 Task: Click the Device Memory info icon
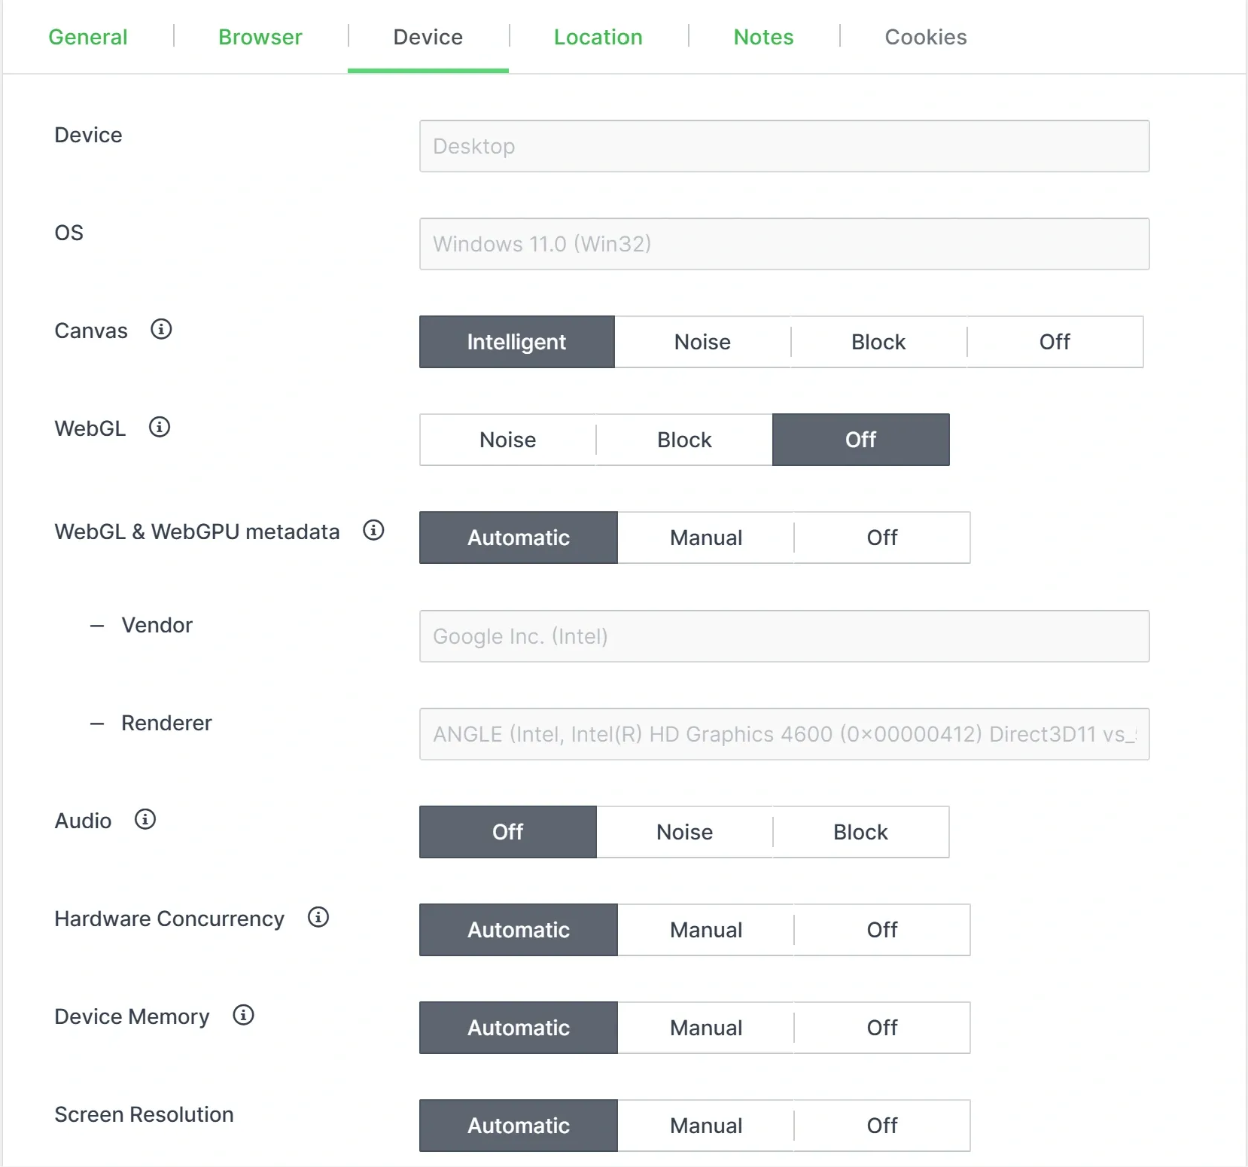click(x=242, y=1015)
